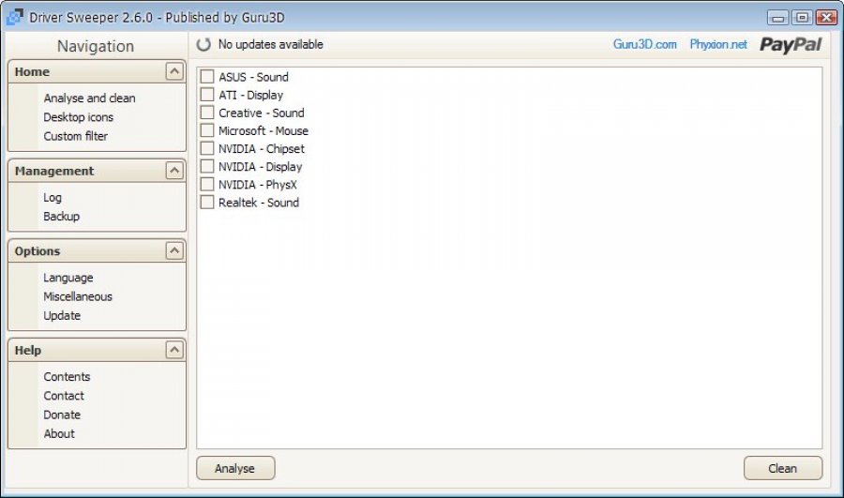Viewport: 844px width, 498px height.
Task: Open the Donate page
Action: pyautogui.click(x=62, y=415)
